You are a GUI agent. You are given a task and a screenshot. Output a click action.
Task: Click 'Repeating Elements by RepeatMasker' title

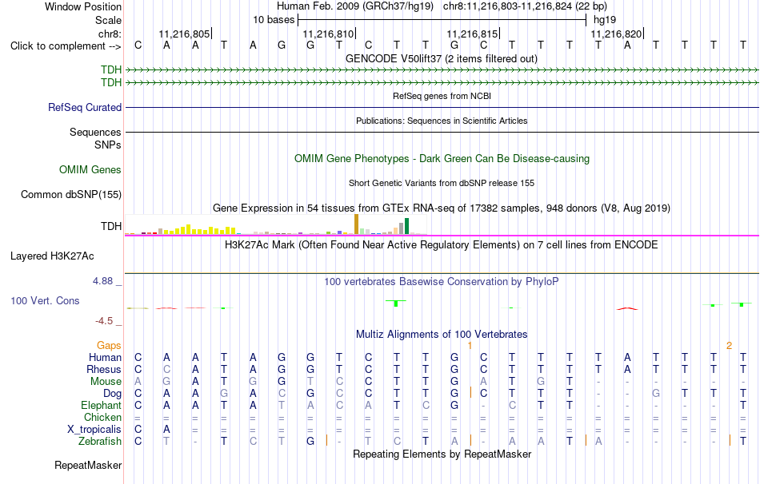coord(442,454)
